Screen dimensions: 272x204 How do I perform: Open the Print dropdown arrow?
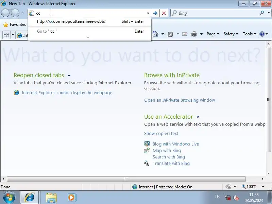201,34
